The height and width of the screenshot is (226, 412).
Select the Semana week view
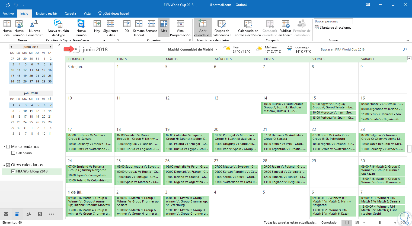(152, 26)
